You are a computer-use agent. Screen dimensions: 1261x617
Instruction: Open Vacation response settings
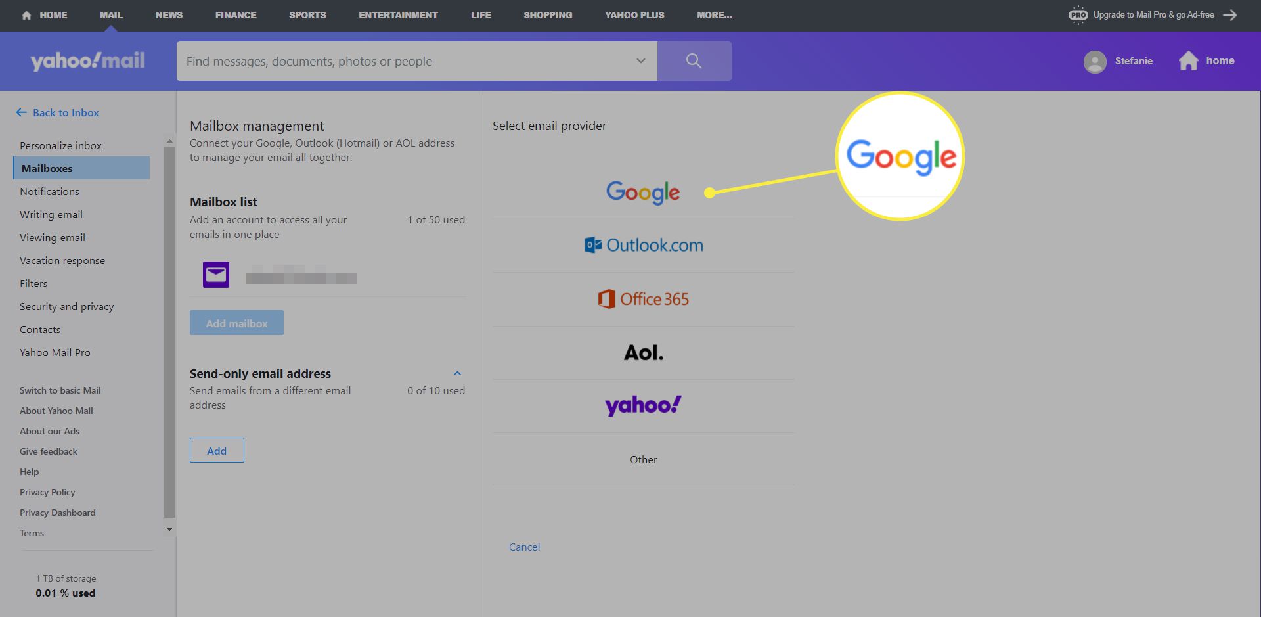click(62, 260)
